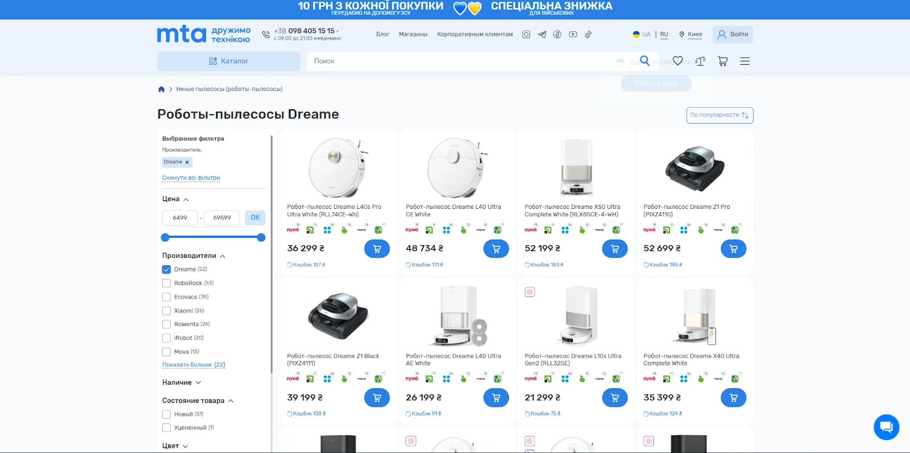Visit the MTA Facebook page
This screenshot has width=910, height=453.
point(557,34)
